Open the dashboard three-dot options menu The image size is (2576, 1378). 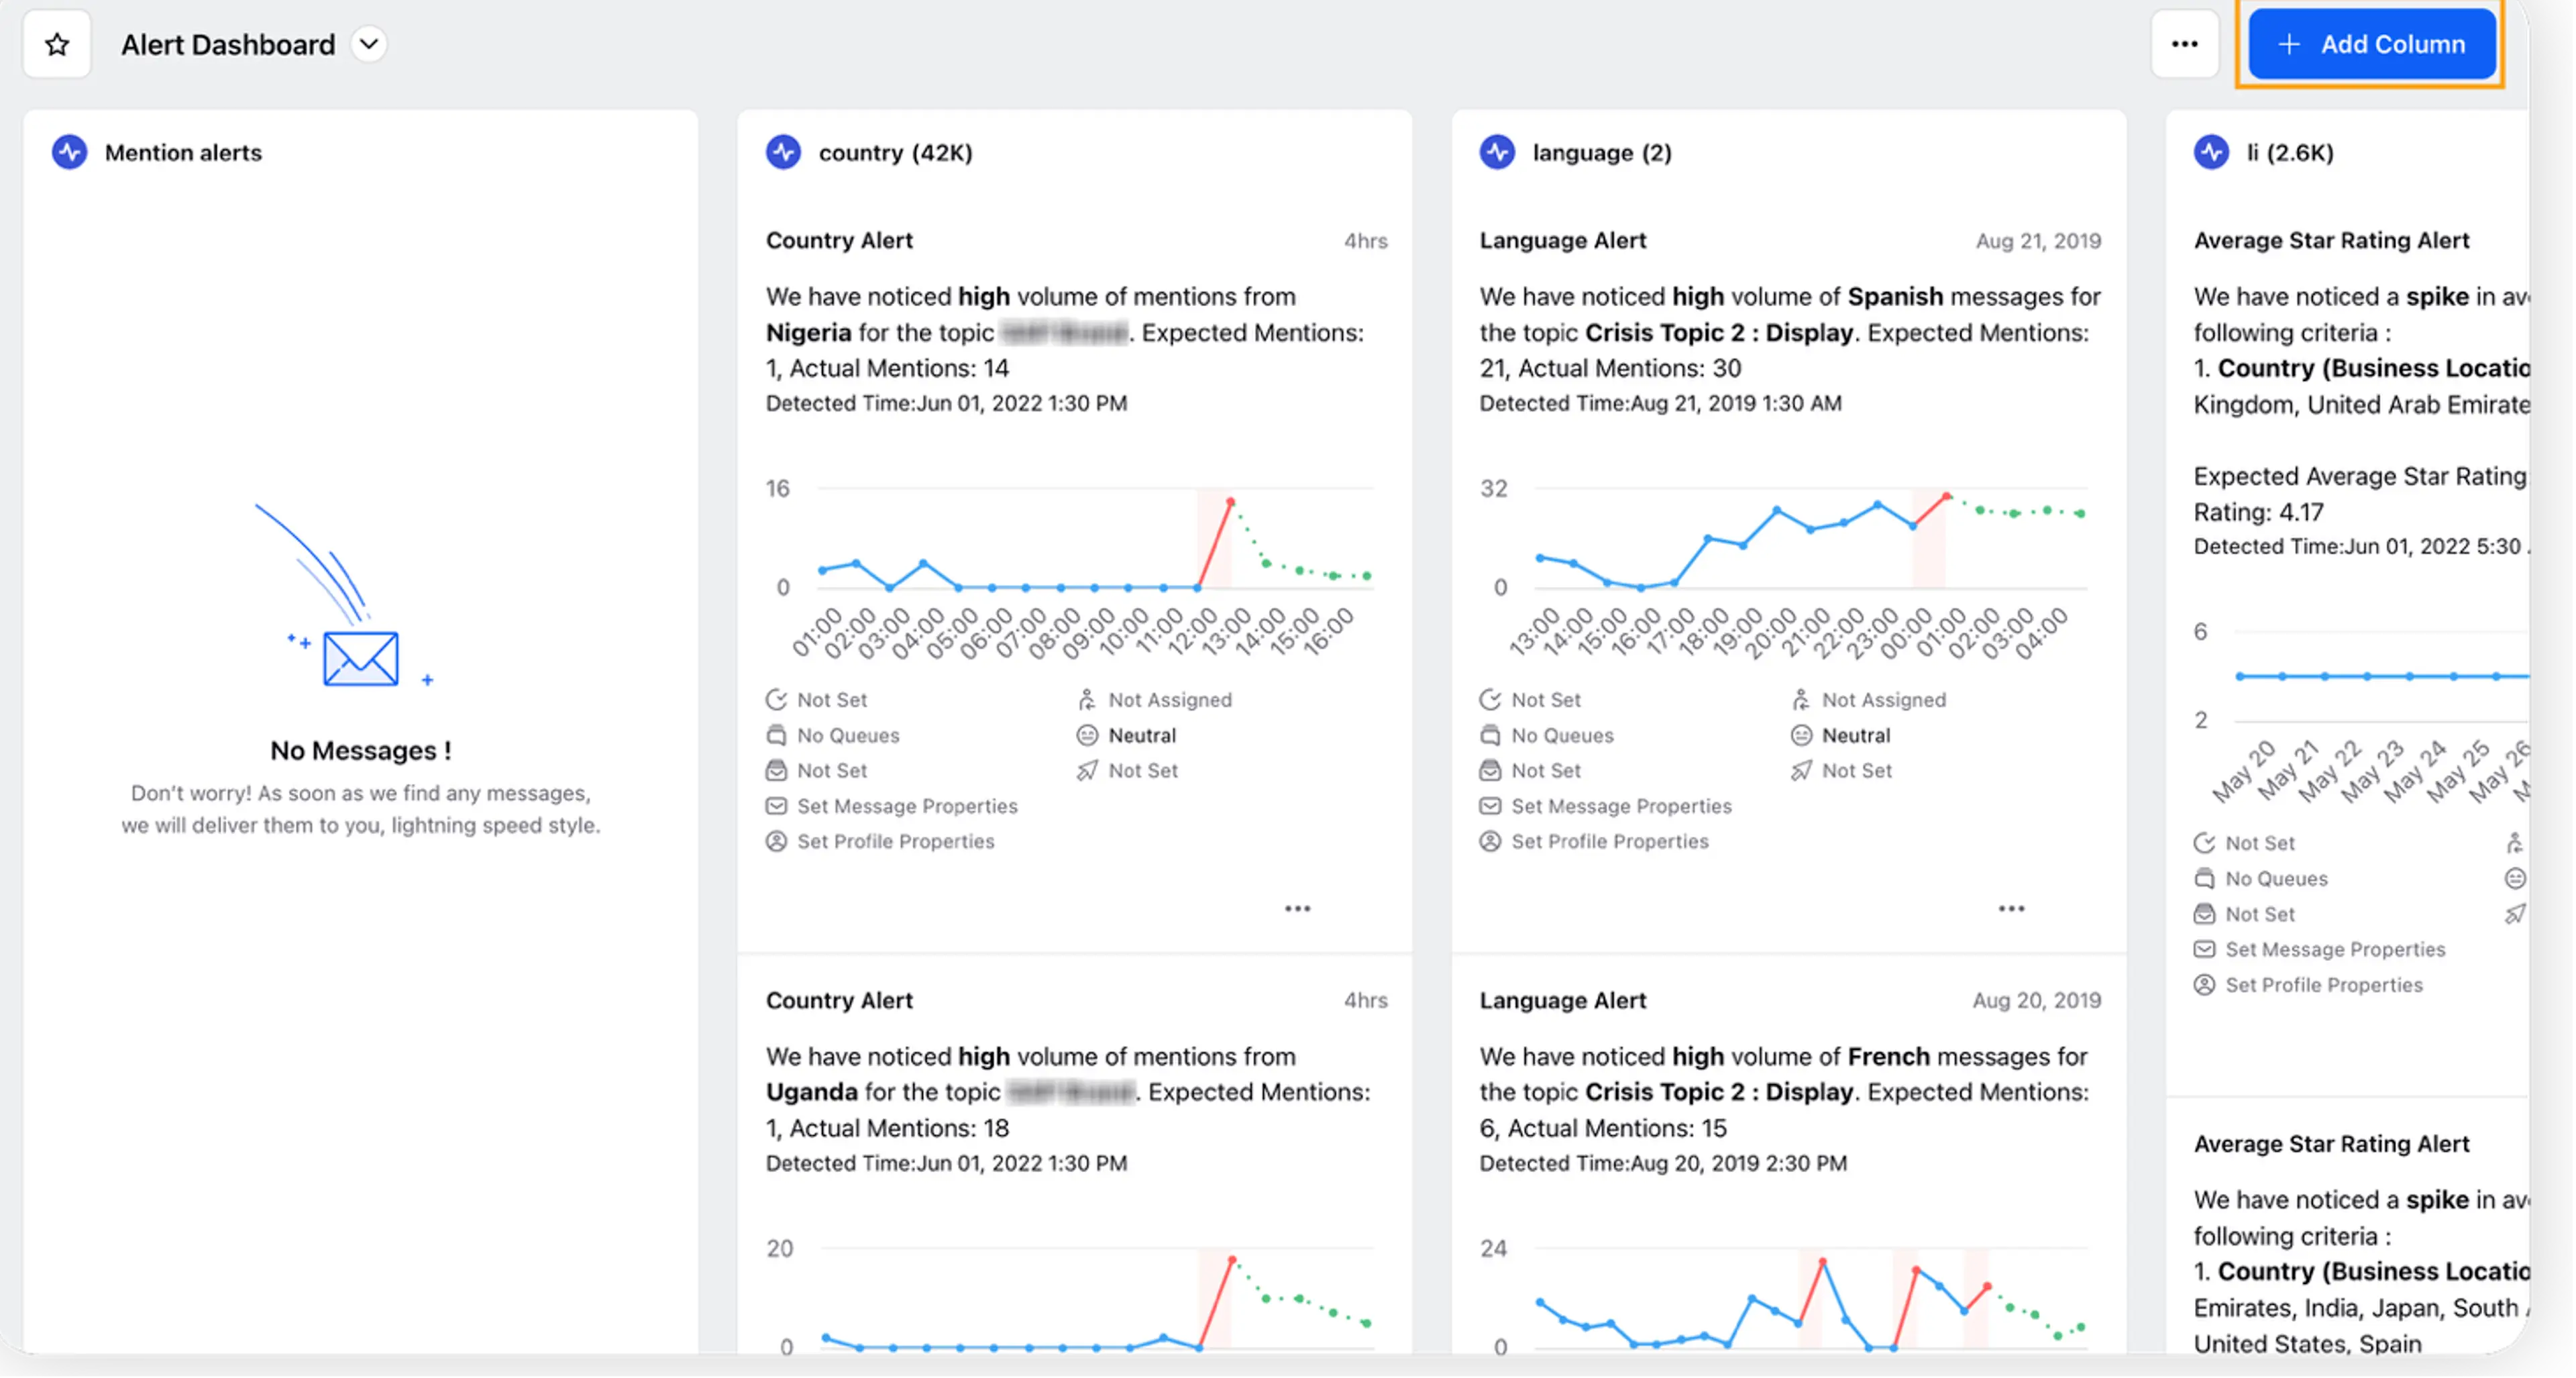(2184, 44)
